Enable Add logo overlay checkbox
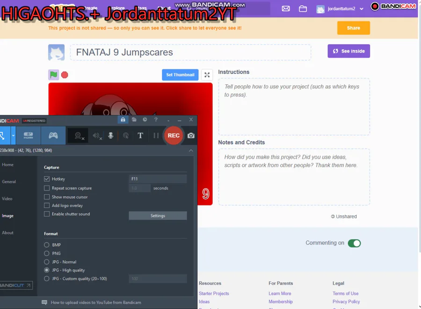The height and width of the screenshot is (309, 421). click(x=47, y=206)
